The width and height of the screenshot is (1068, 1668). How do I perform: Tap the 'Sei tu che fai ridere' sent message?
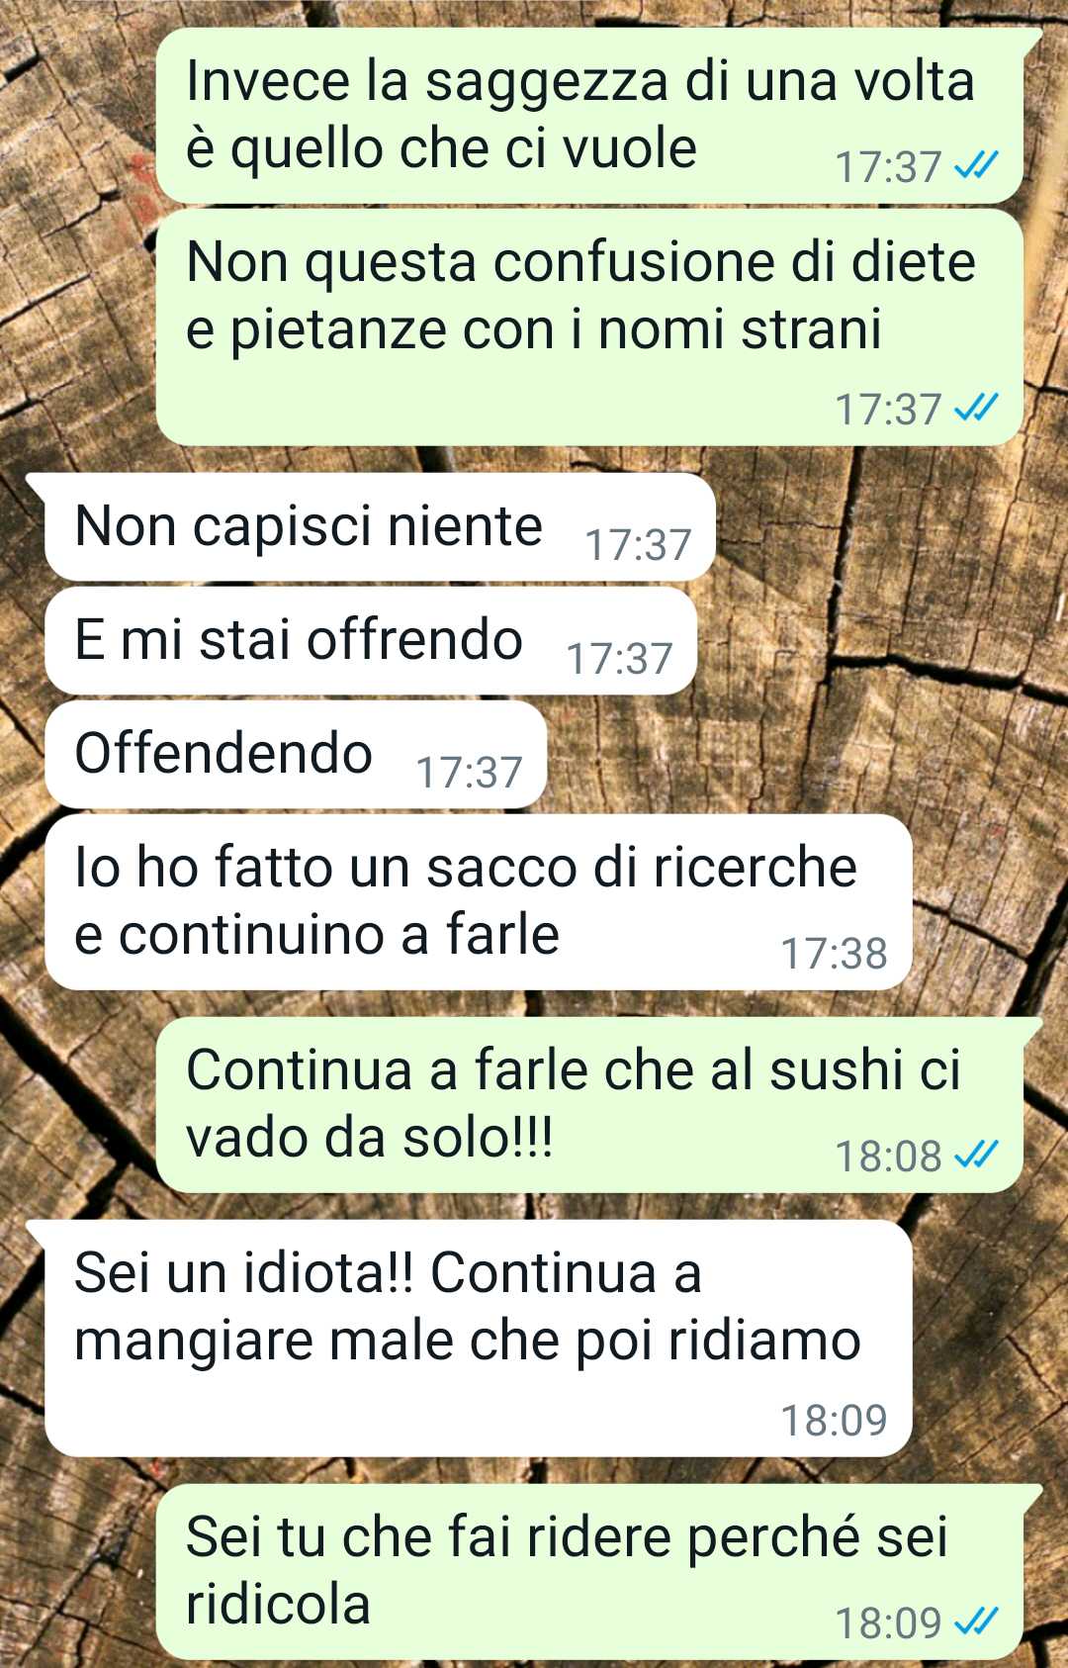click(589, 1571)
